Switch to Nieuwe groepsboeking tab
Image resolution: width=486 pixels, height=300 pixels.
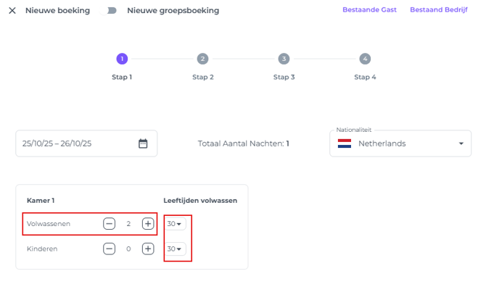(173, 11)
